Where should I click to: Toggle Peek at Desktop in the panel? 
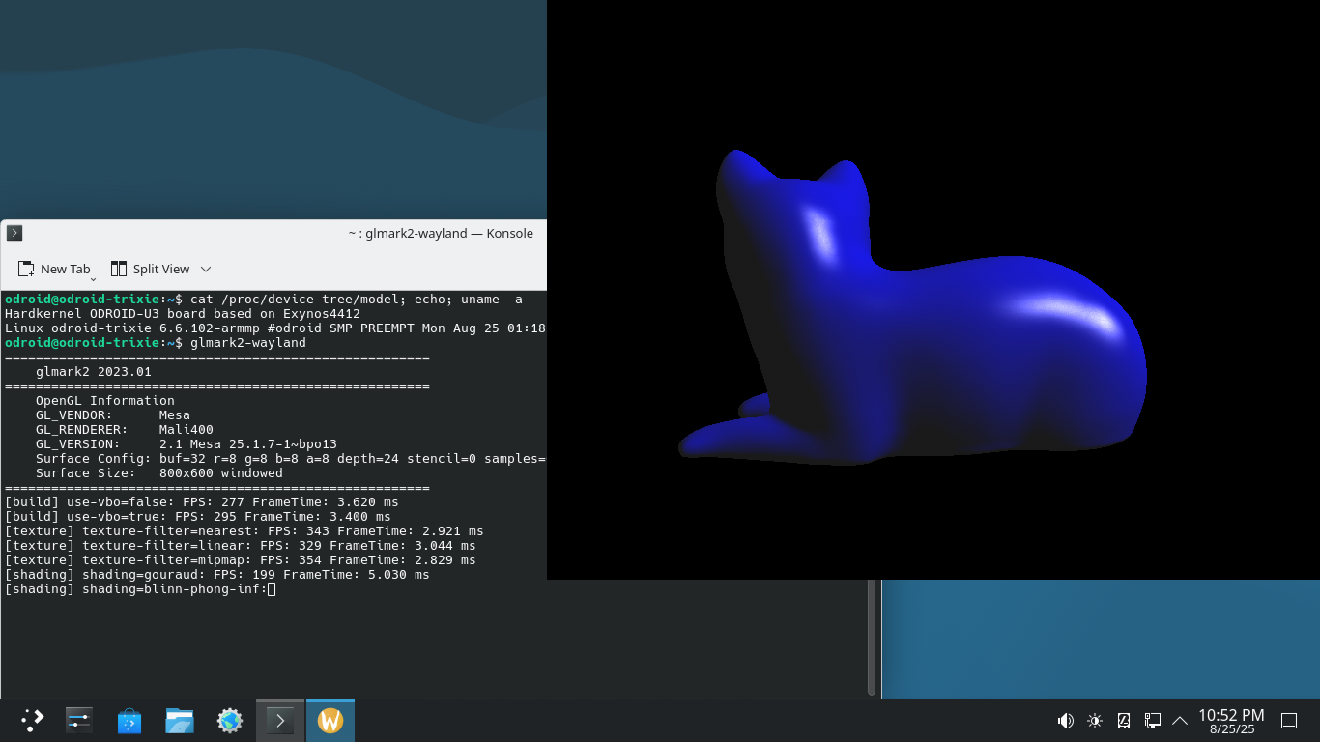[x=1288, y=721]
